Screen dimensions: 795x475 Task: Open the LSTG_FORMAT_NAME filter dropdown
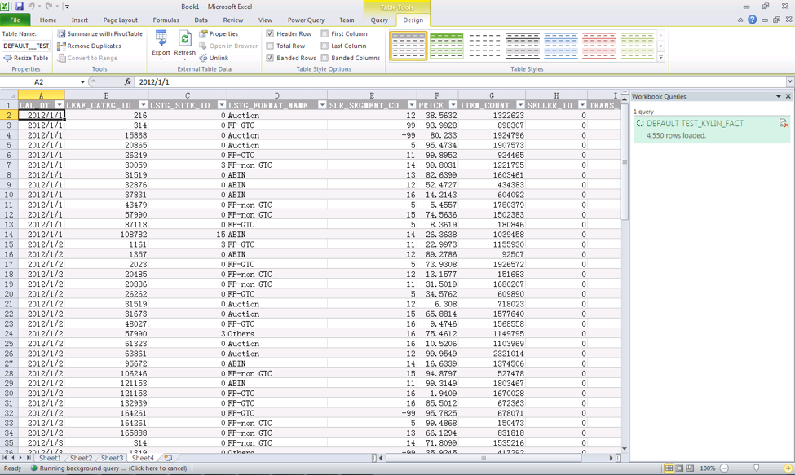321,105
